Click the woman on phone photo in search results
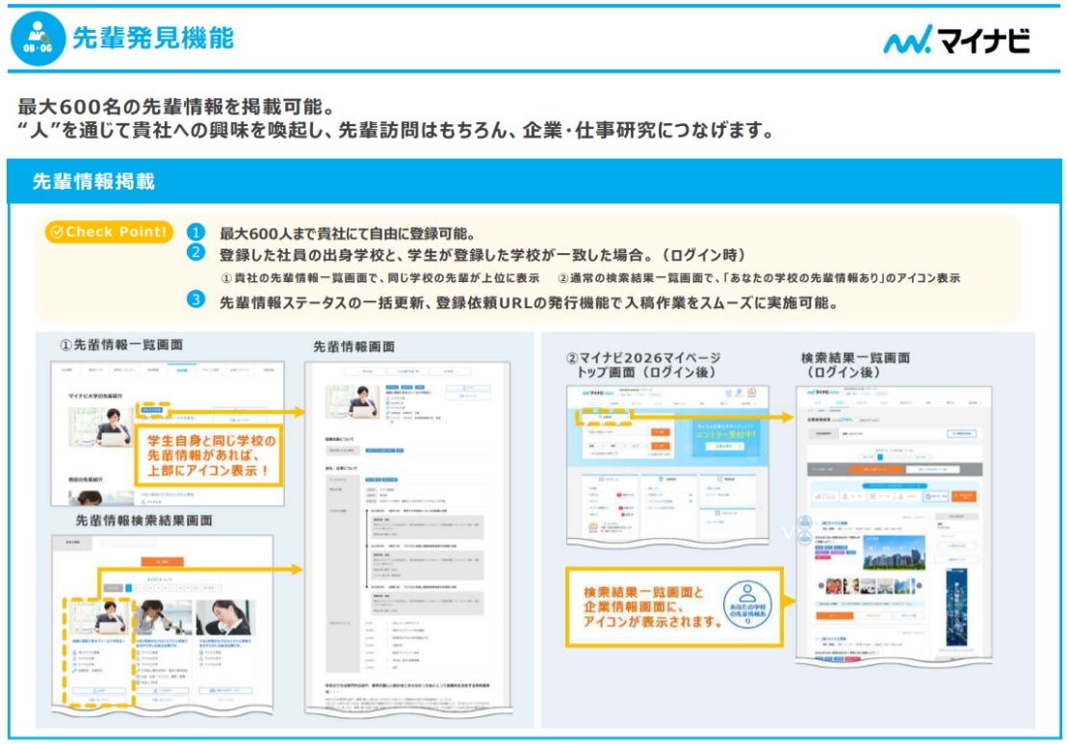1068x744 pixels. (x=224, y=617)
